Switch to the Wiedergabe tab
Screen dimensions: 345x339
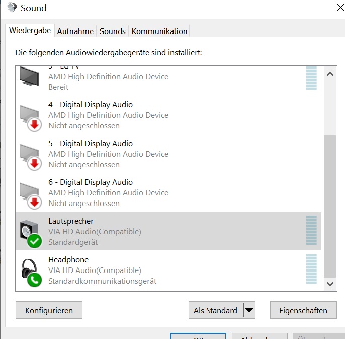30,30
